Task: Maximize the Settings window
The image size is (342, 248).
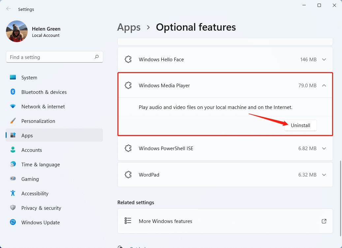Action: coord(319,5)
